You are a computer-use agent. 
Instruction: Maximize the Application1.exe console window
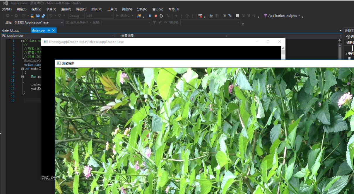pyautogui.click(x=268, y=42)
